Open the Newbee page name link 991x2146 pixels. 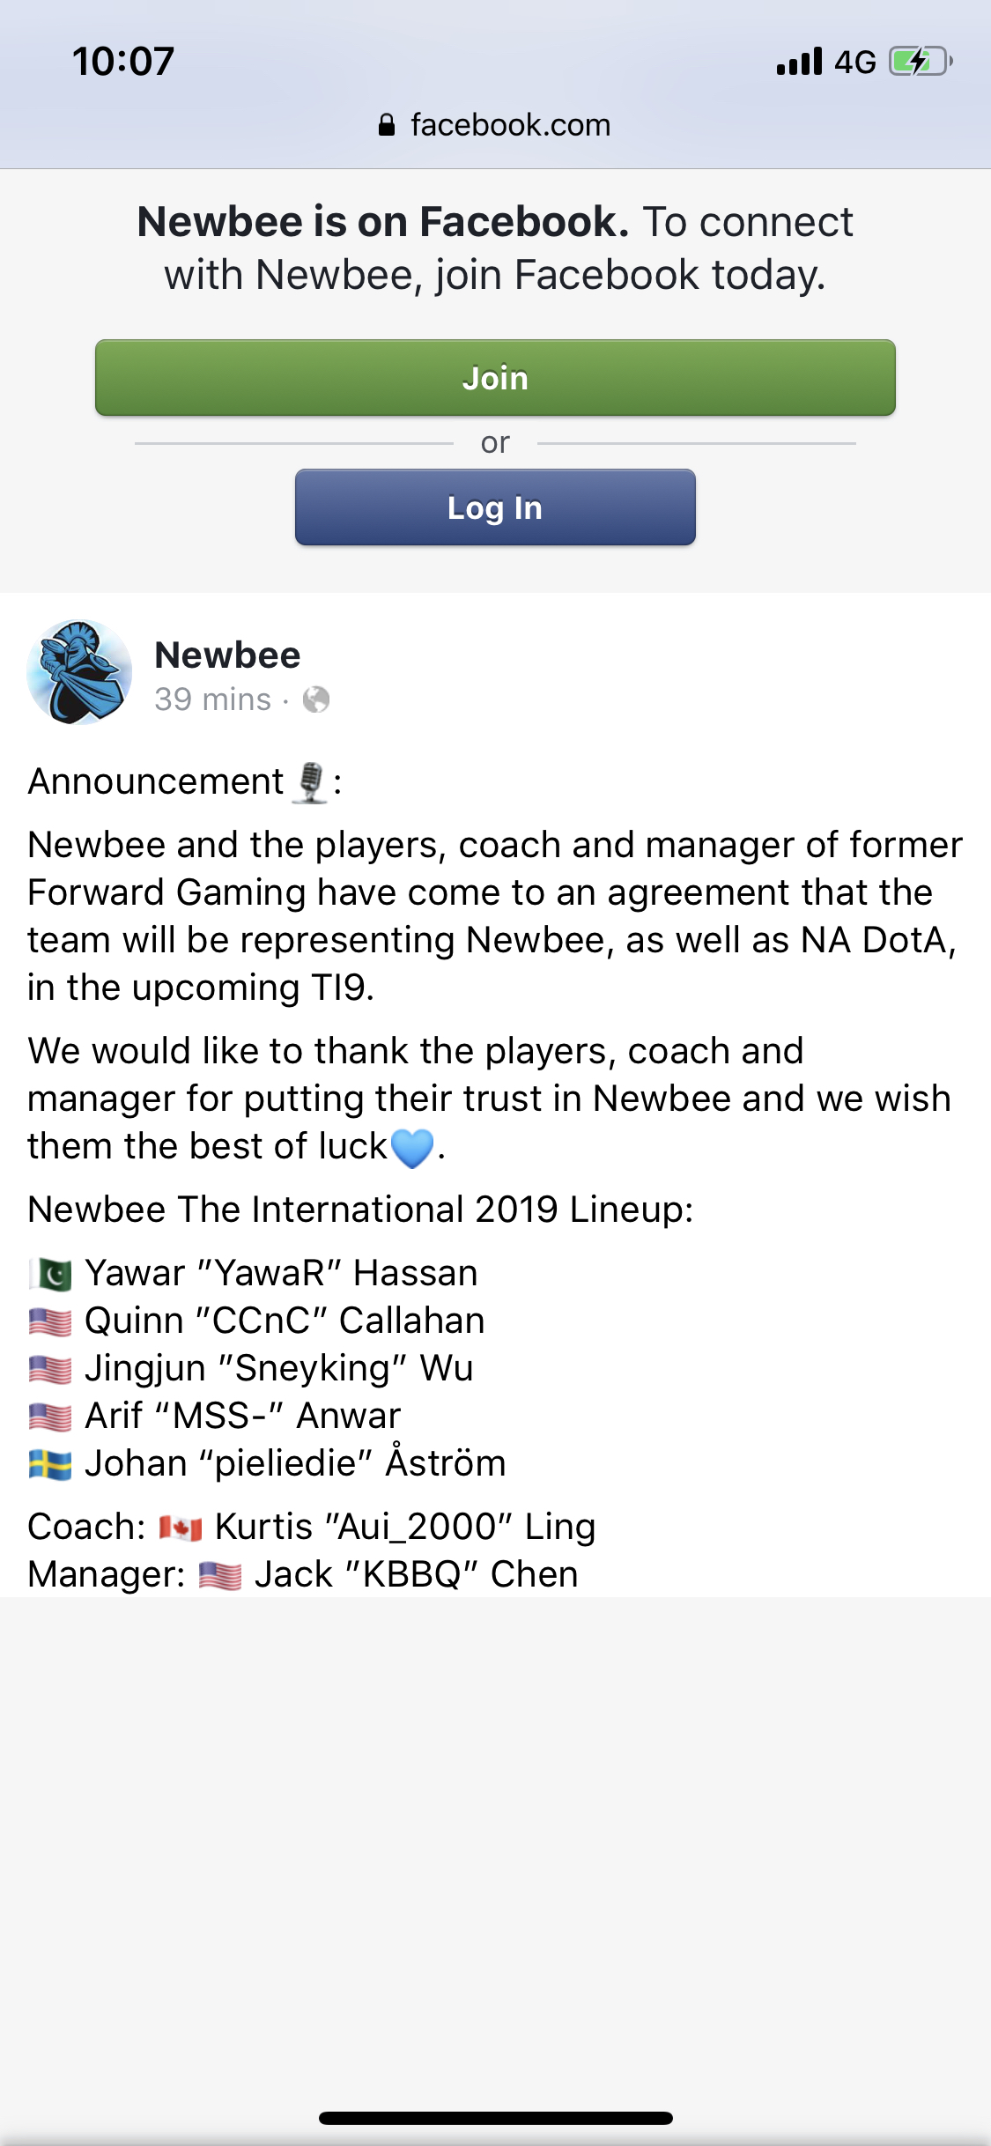coord(227,655)
